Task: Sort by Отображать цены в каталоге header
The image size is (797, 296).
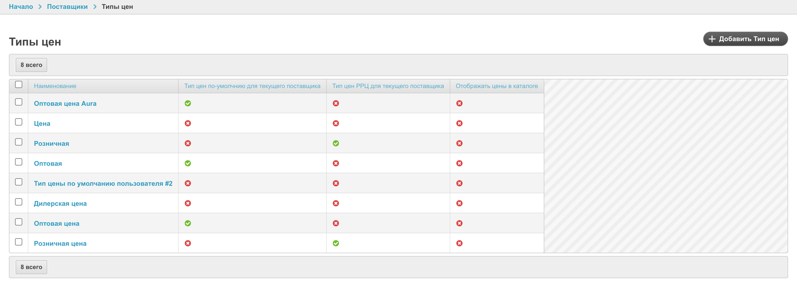Action: pos(496,86)
